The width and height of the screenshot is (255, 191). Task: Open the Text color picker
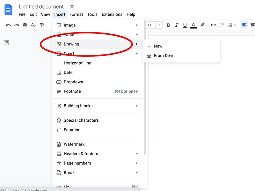193,25
